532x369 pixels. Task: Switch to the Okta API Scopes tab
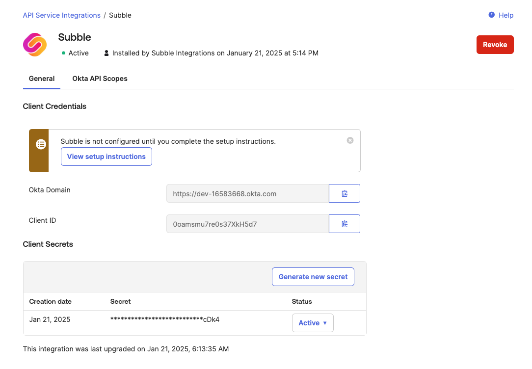[100, 79]
